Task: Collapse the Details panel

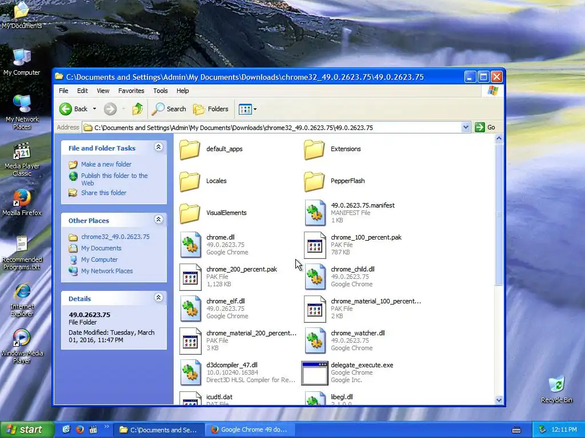Action: click(159, 298)
